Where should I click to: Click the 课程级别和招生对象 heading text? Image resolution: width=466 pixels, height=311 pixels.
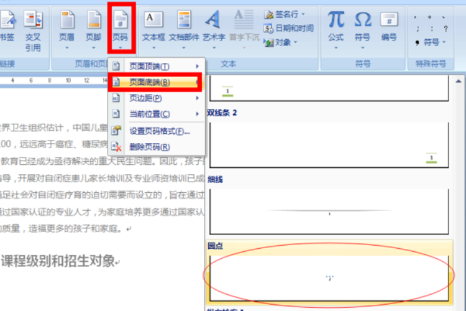click(x=58, y=261)
